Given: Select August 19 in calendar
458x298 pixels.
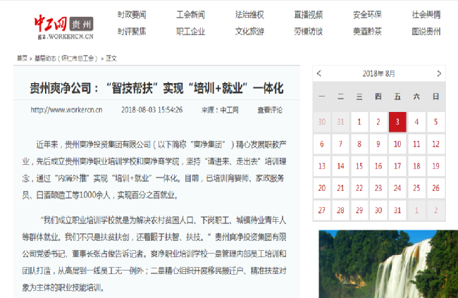Looking at the screenshot, I should click(x=435, y=166).
